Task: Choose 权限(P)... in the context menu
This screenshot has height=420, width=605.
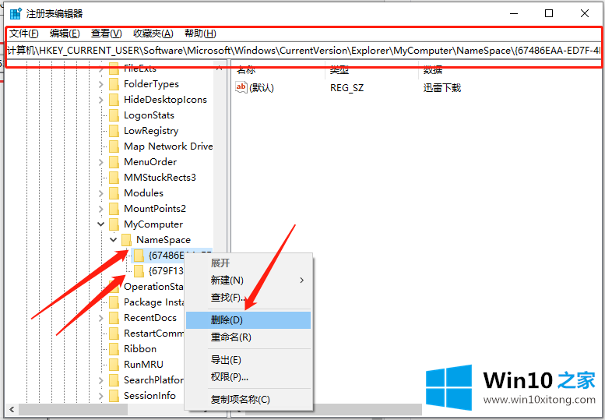Action: coord(248,377)
